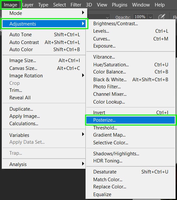Image resolution: width=177 pixels, height=200 pixels.
Task: Open the Gradient Map dialog
Action: tap(130, 135)
